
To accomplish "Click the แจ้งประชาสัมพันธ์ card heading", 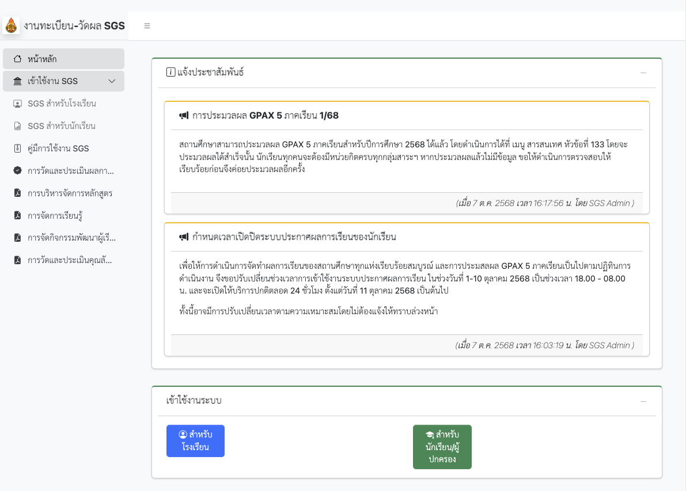I will [210, 72].
